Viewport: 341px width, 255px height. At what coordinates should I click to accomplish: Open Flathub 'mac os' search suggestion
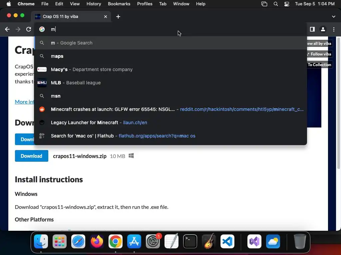(x=170, y=136)
